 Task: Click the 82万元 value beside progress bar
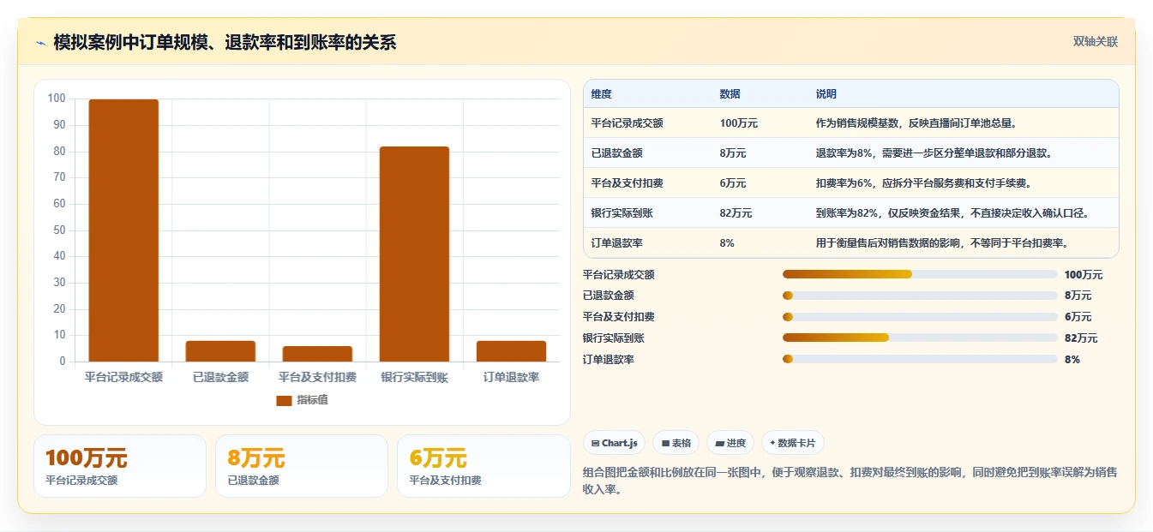click(1081, 338)
